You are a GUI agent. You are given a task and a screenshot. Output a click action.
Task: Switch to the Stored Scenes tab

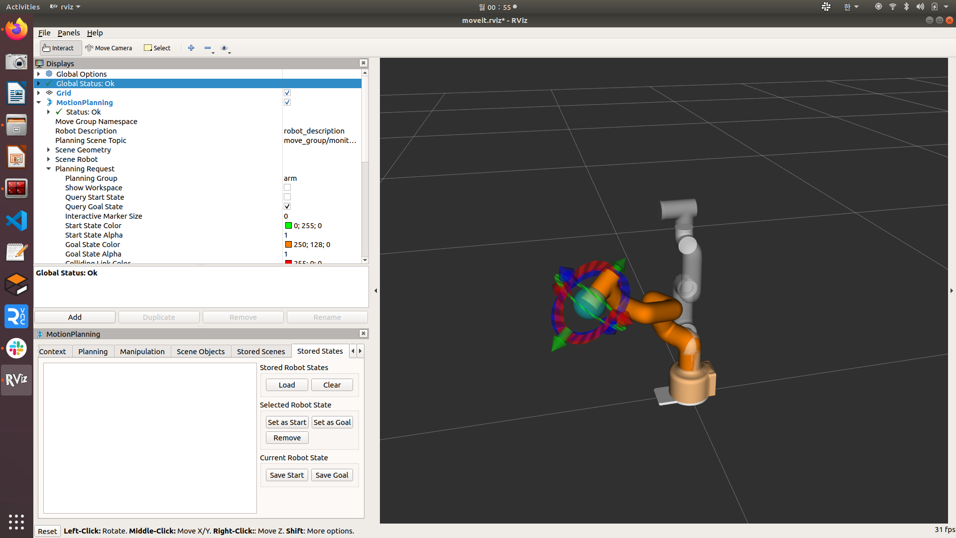click(261, 351)
